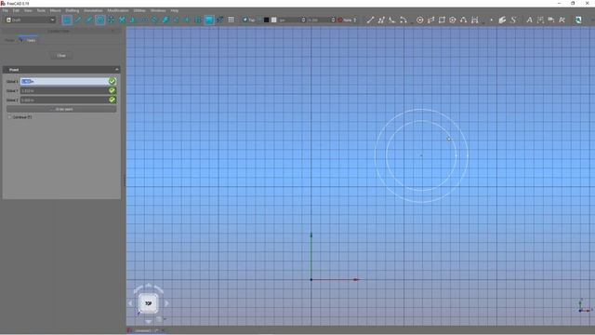Toggle Snap Intersection button
This screenshot has height=335, width=595.
click(x=122, y=20)
